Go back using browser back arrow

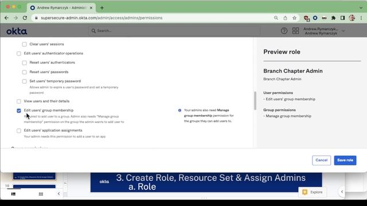point(6,18)
